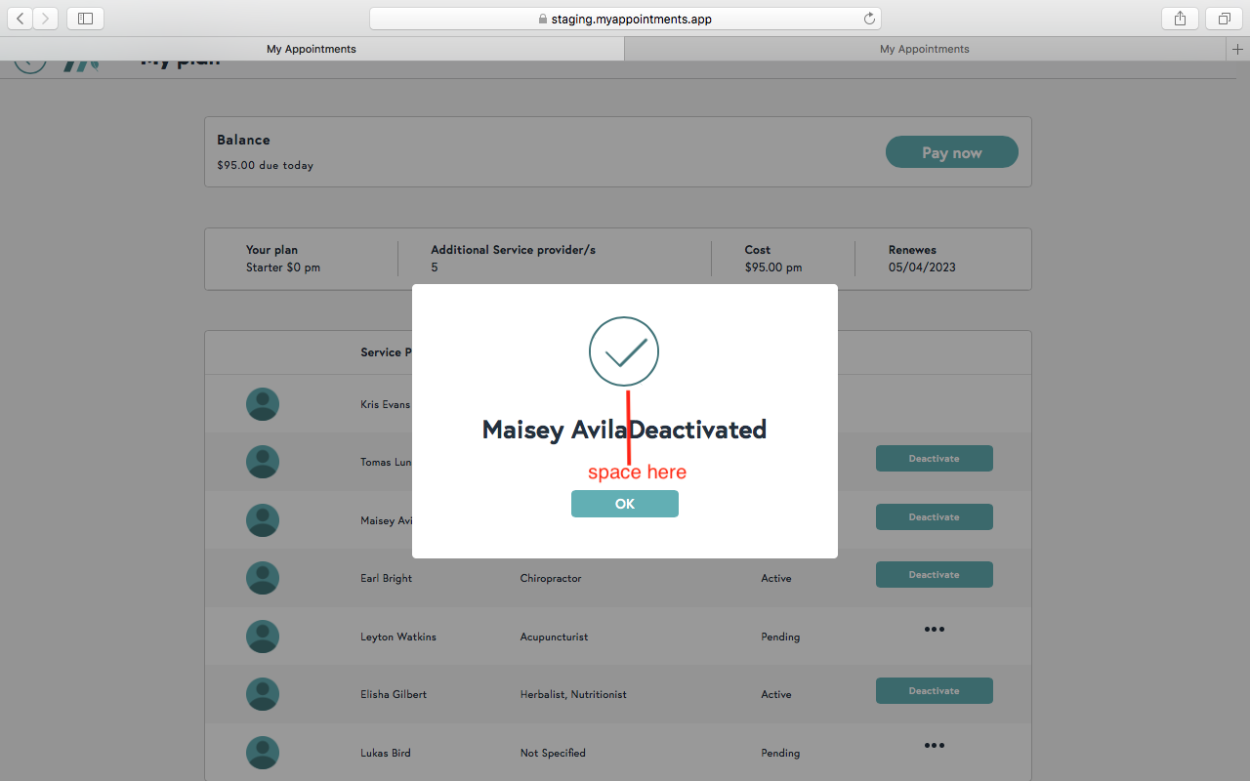Open the three-dot menu for Leyton Watkins
The width and height of the screenshot is (1250, 781).
click(x=934, y=630)
